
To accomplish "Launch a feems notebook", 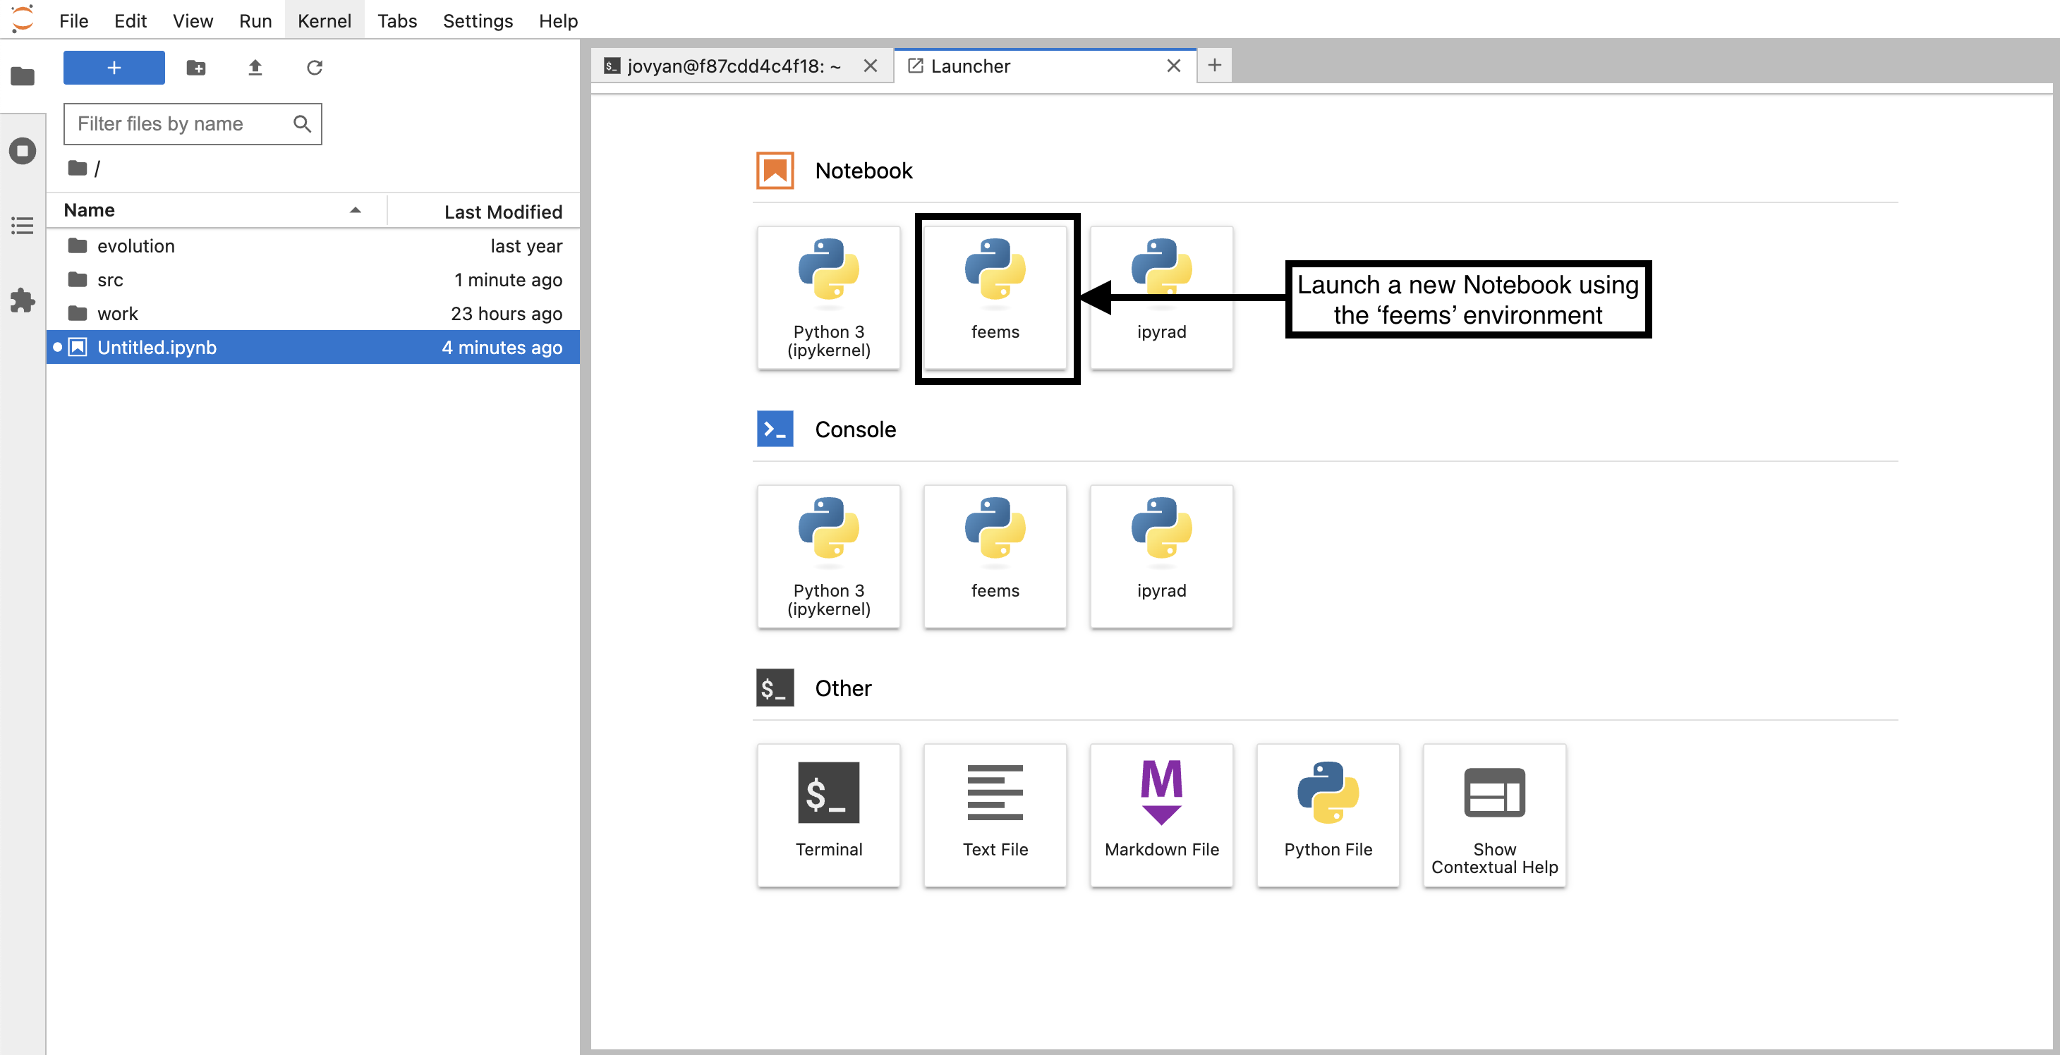I will pos(995,298).
